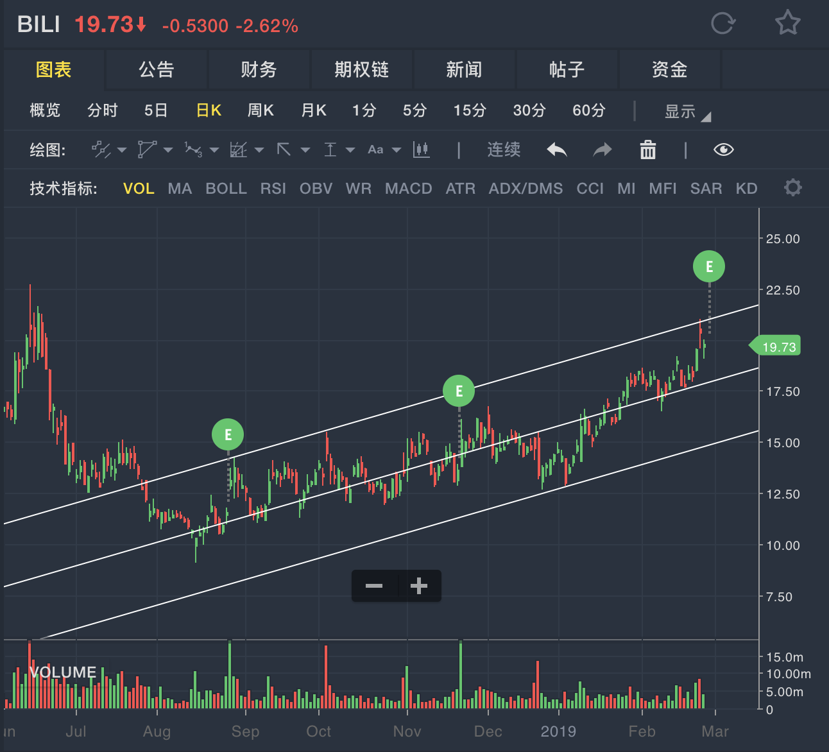Toggle the MACD indicator

click(408, 189)
